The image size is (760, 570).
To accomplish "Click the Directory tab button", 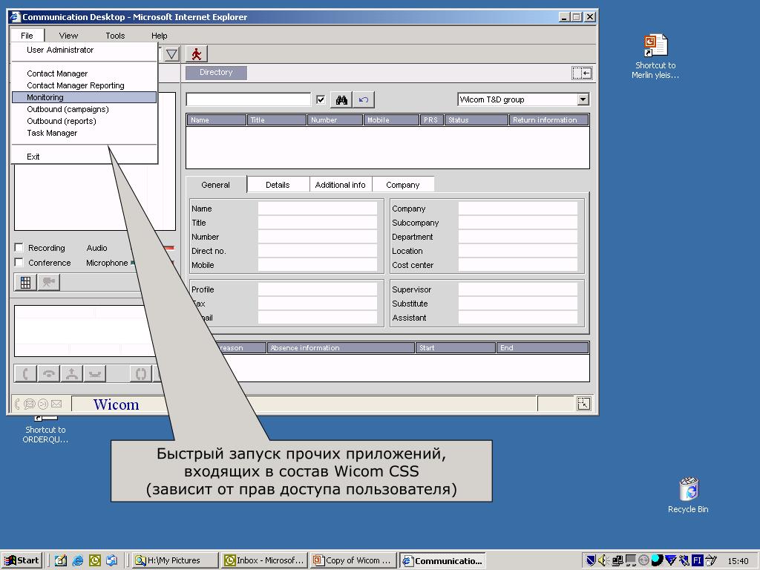I will click(x=216, y=72).
